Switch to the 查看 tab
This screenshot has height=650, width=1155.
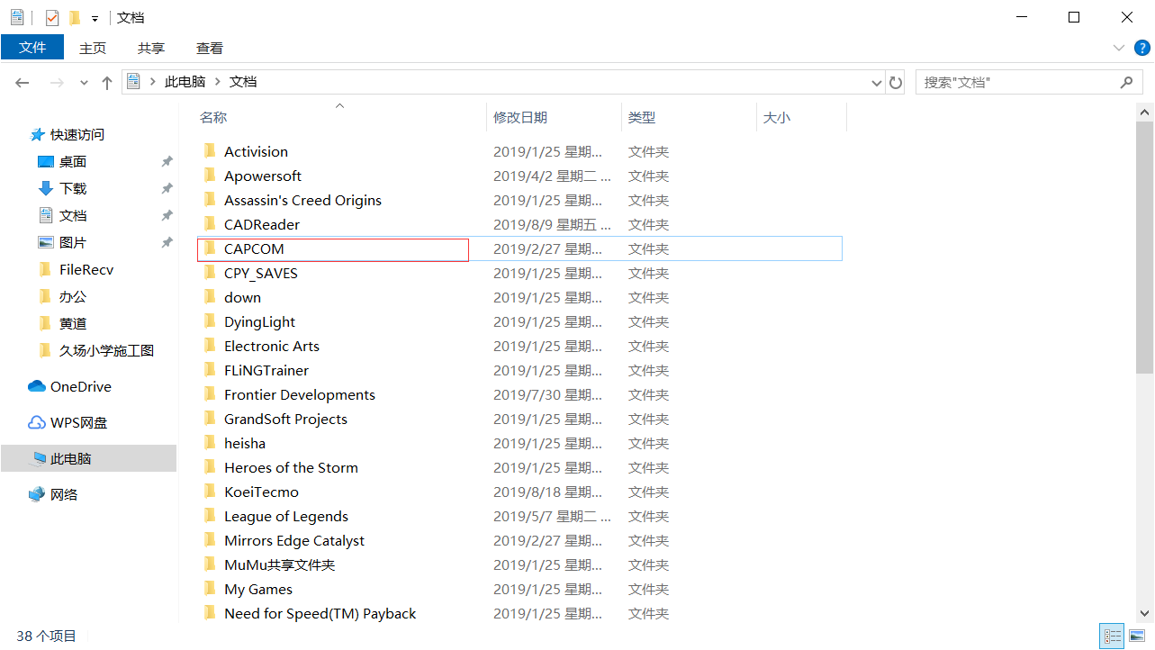pos(210,48)
